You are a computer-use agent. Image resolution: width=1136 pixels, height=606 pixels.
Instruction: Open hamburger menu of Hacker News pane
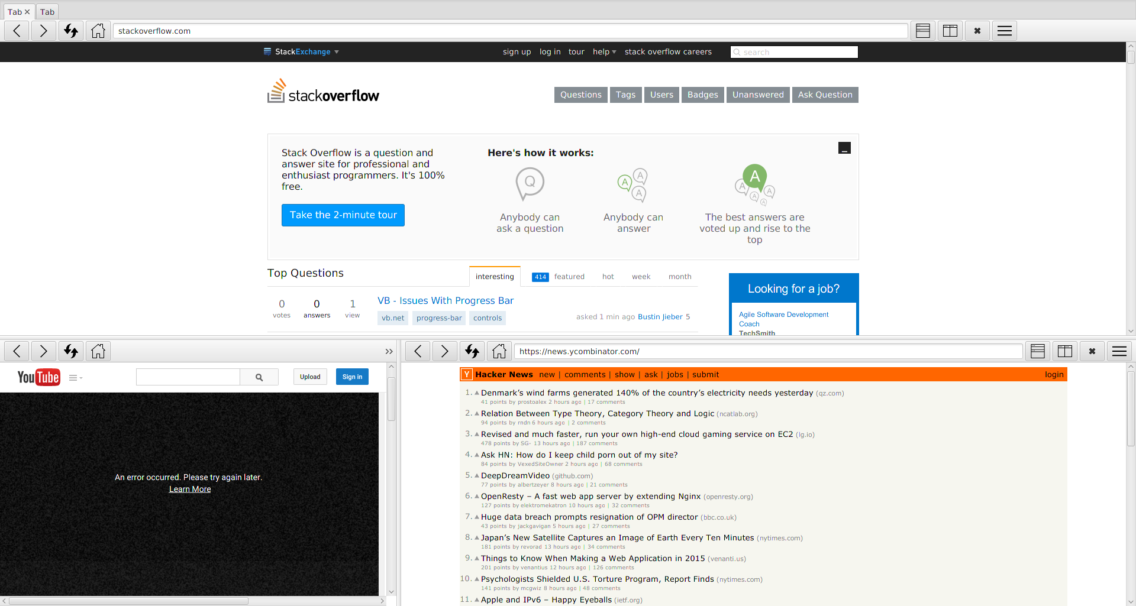[1119, 351]
